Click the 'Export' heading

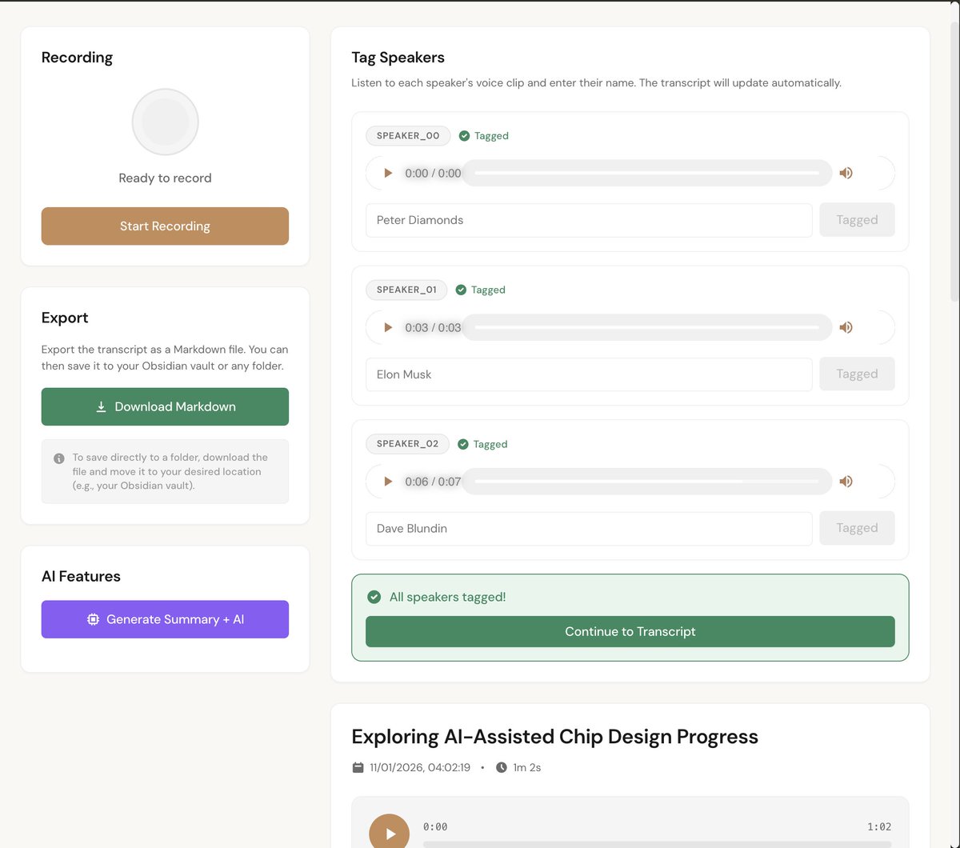(x=65, y=318)
